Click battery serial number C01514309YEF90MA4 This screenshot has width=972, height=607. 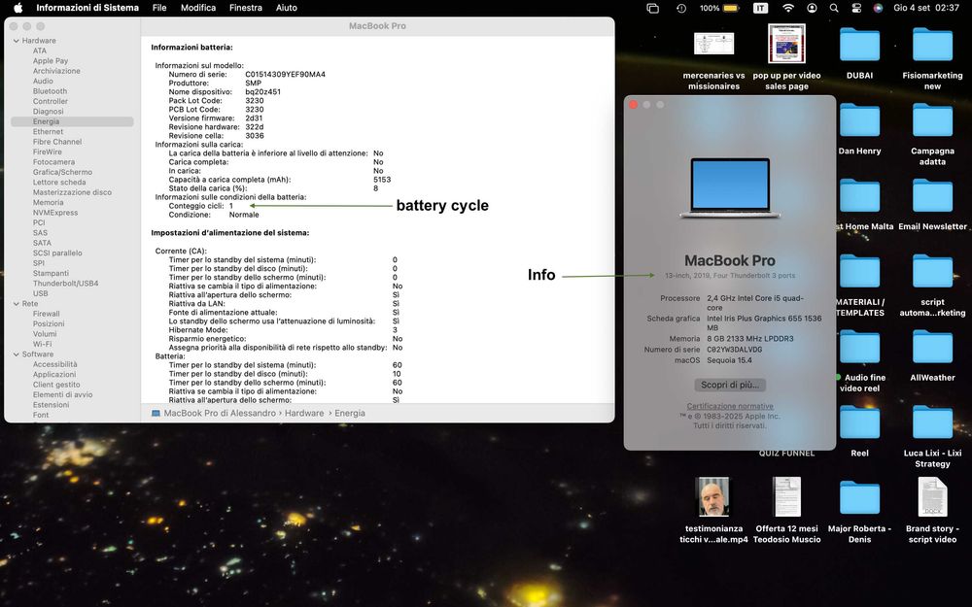click(285, 75)
